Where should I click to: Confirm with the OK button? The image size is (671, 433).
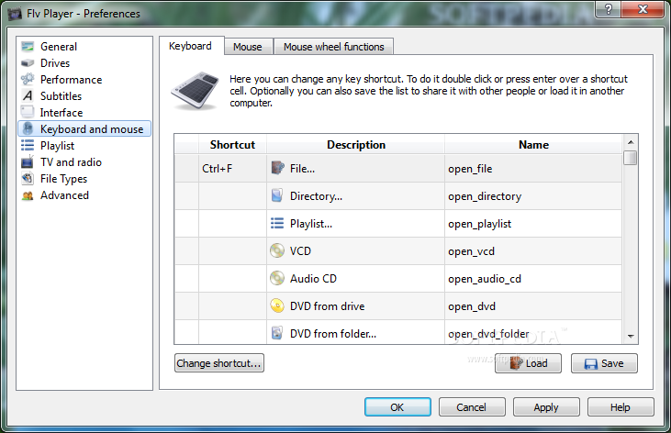(x=397, y=407)
